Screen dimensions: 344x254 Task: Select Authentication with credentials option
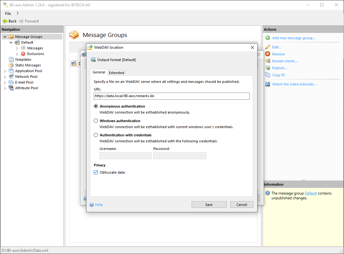96,135
